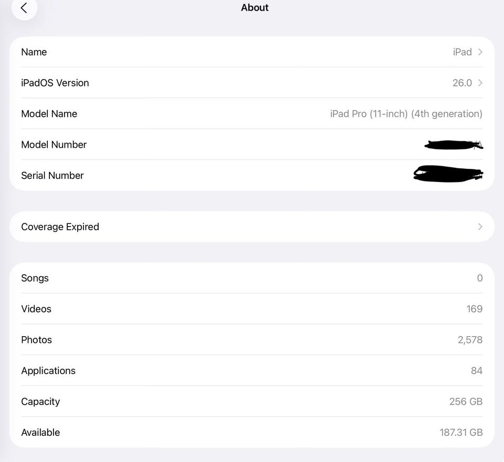This screenshot has height=462, width=504.
Task: Tap the About page title
Action: 255,8
